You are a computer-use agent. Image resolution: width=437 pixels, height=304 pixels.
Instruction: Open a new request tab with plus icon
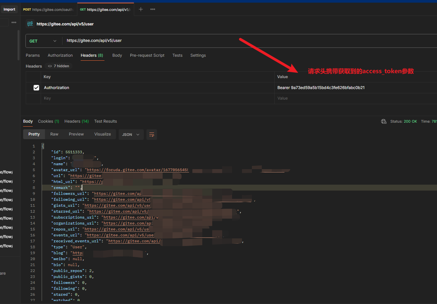point(140,9)
